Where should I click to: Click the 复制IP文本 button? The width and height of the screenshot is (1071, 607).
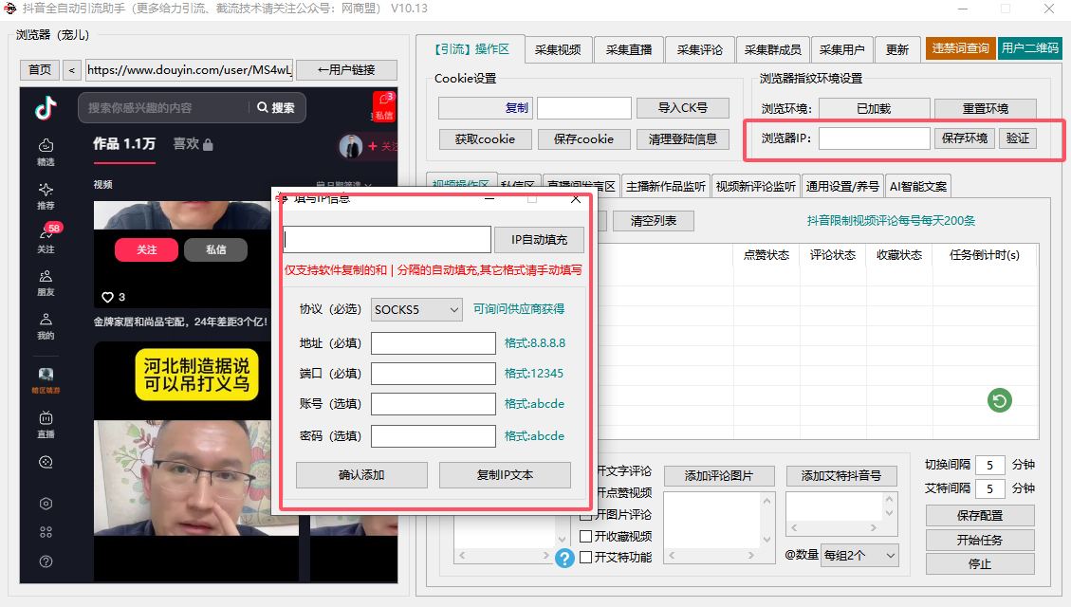(x=505, y=475)
